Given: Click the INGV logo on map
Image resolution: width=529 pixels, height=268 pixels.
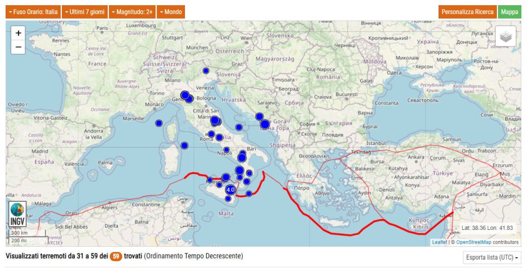Looking at the screenshot, I should tap(18, 214).
